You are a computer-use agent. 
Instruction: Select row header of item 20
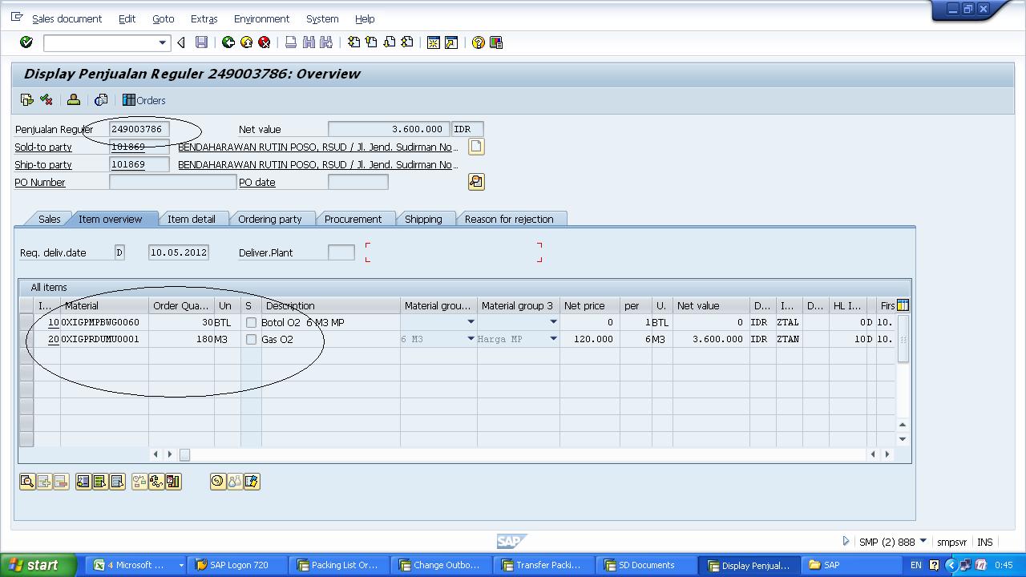click(26, 339)
